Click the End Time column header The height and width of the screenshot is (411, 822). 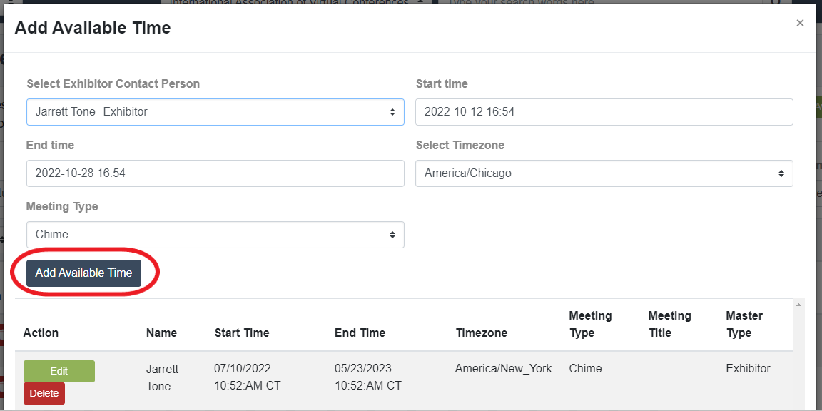pos(360,333)
